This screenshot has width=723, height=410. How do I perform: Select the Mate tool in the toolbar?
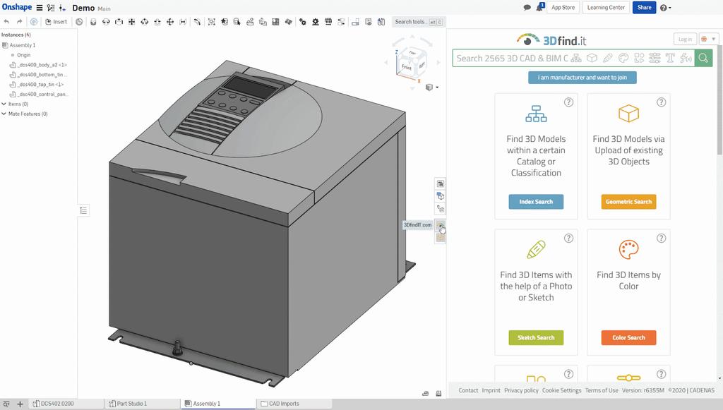tap(94, 21)
